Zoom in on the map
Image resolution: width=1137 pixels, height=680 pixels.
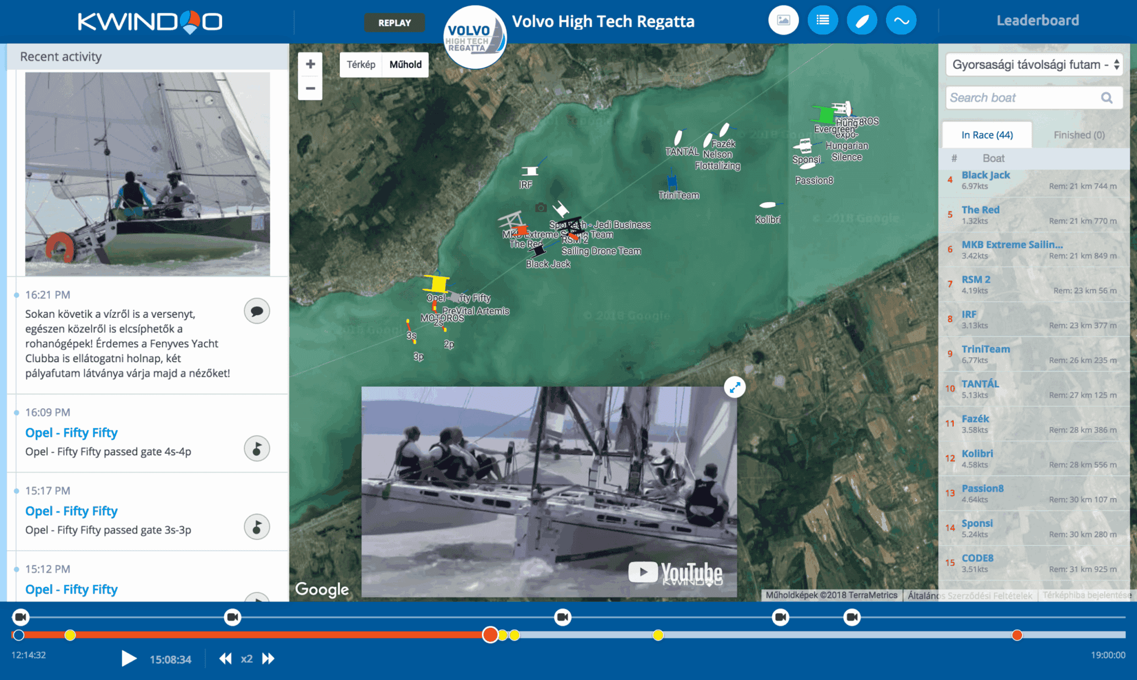click(310, 64)
